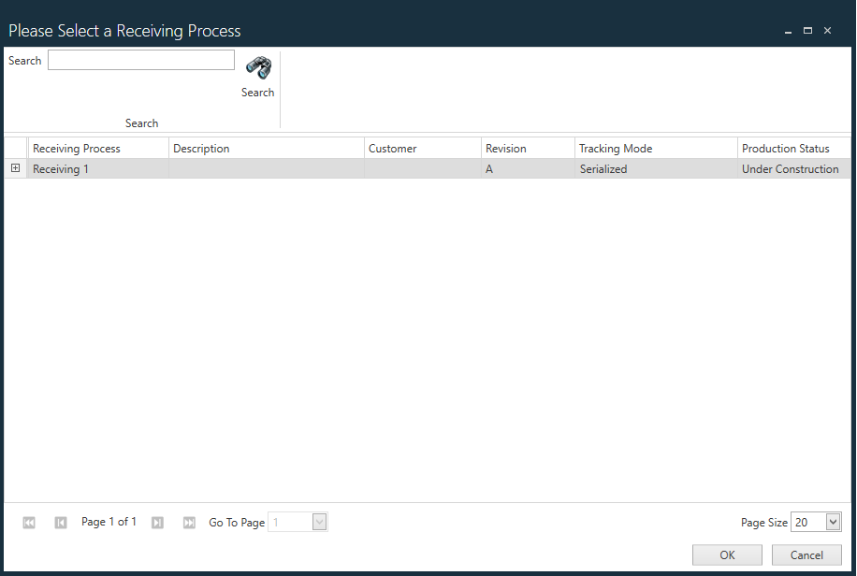Click inside the Search text box
The height and width of the screenshot is (576, 857).
(x=140, y=60)
